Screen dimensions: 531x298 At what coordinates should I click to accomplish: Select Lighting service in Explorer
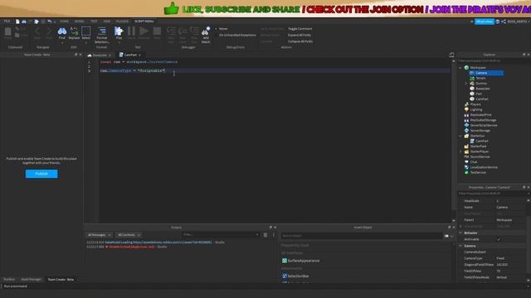tap(475, 109)
